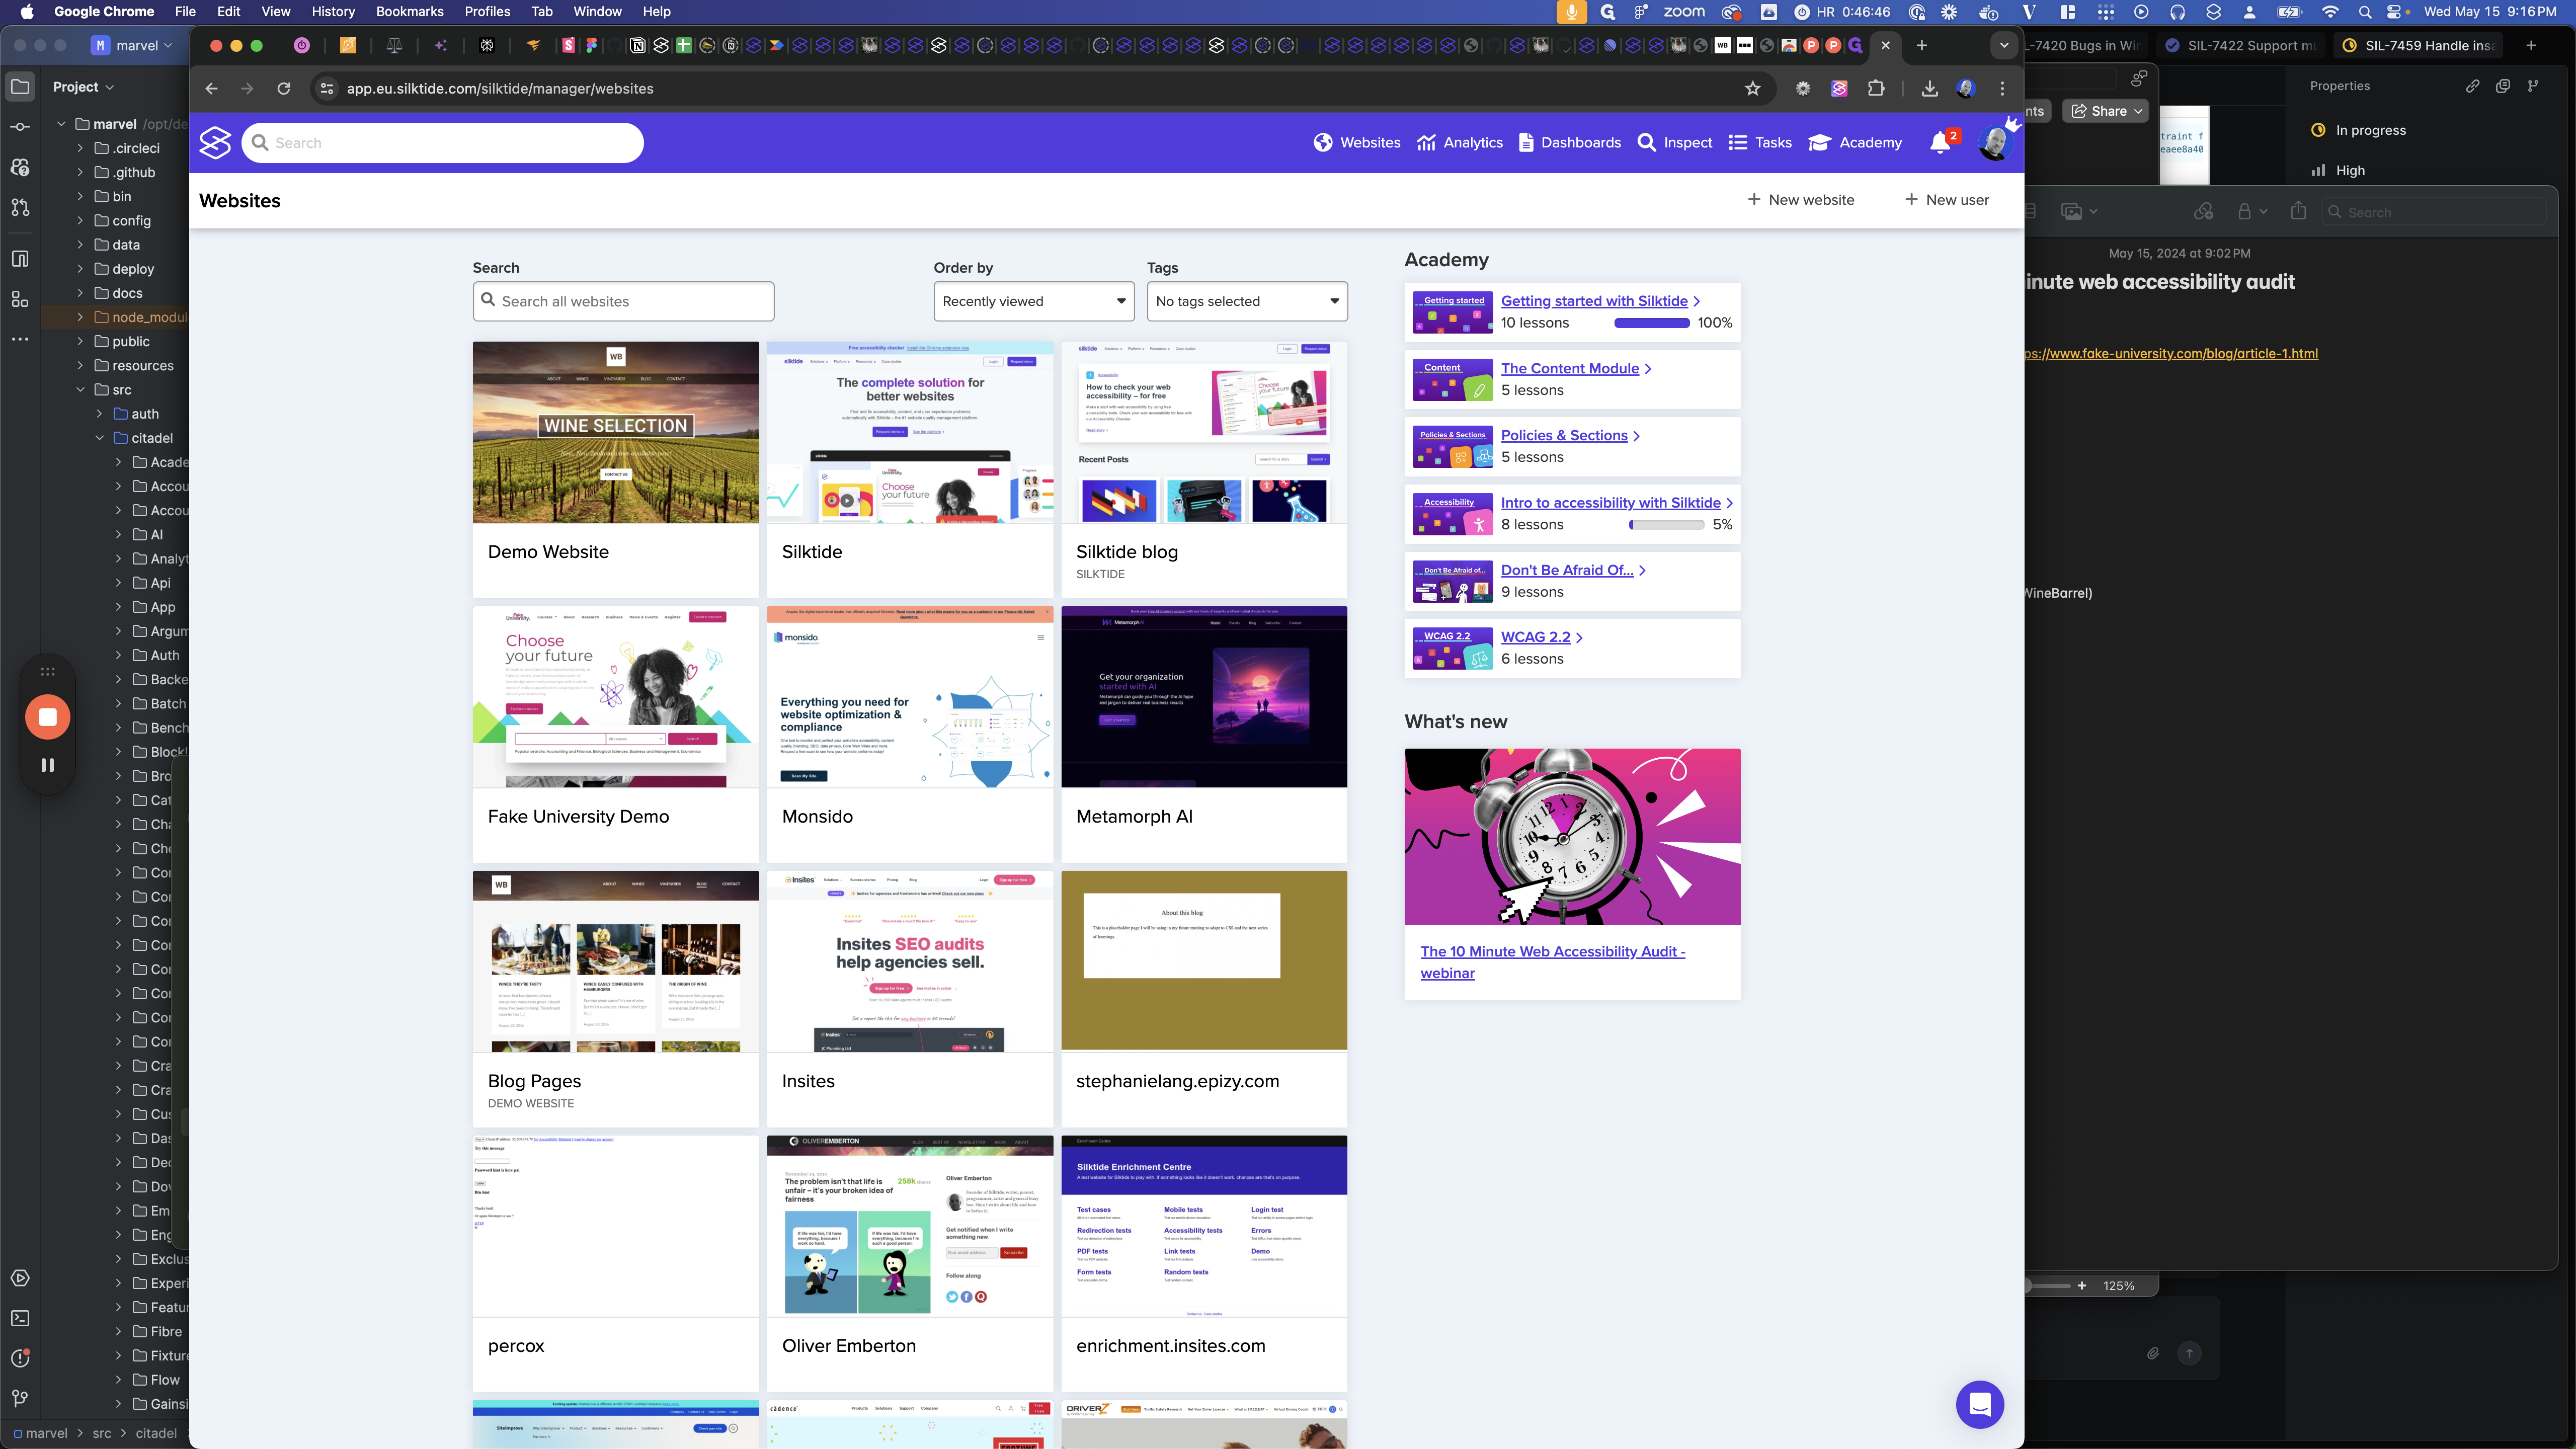This screenshot has height=1449, width=2576.
Task: Open the Metamorph AI website card
Action: point(1204,734)
